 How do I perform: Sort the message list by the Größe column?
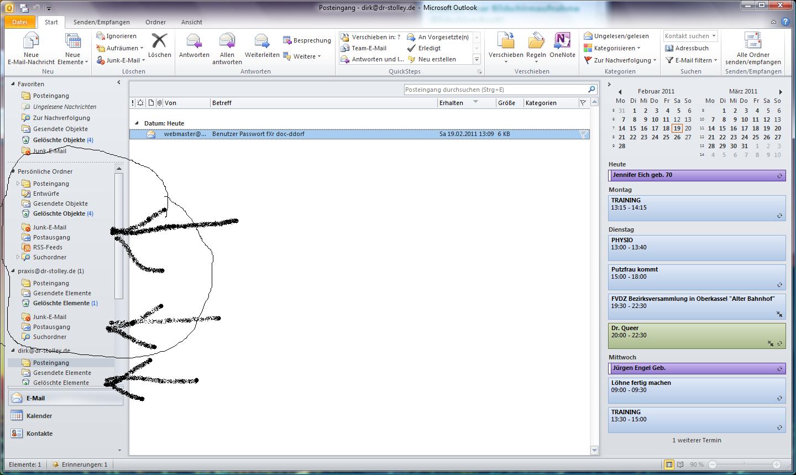click(510, 103)
